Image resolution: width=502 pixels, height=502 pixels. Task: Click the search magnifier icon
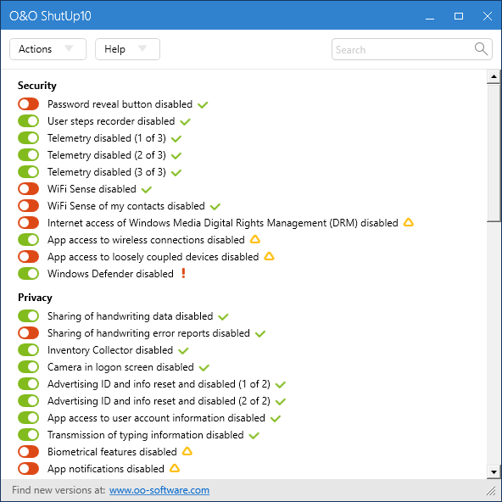pyautogui.click(x=481, y=49)
